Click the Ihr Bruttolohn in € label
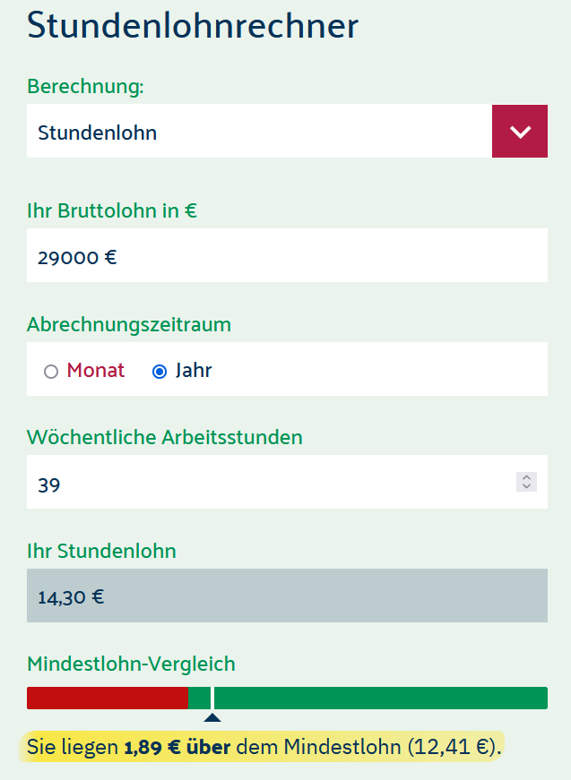Viewport: 571px width, 780px height. [x=112, y=210]
